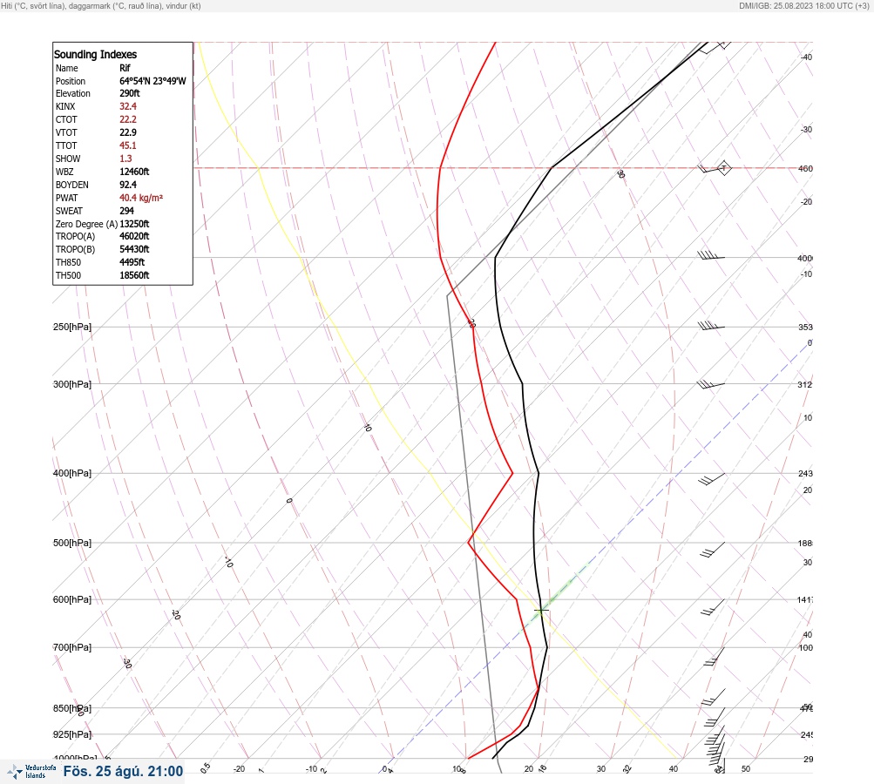
Task: Click the height label 243 on the right axis
Action: (x=805, y=474)
